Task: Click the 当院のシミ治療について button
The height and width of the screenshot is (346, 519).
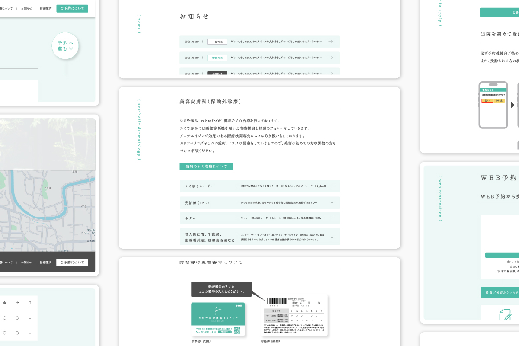Action: click(206, 167)
